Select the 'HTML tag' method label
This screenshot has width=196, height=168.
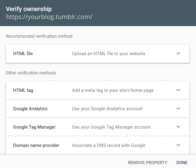23,90
